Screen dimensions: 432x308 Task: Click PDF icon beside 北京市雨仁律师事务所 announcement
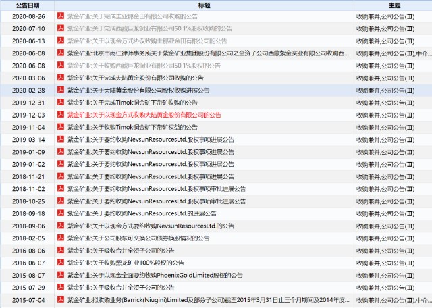[x=61, y=53]
